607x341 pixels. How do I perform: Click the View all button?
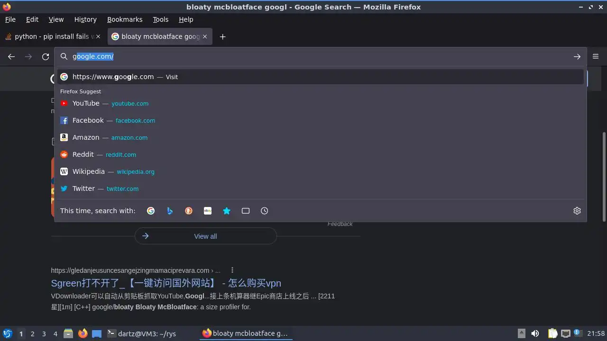tap(205, 236)
